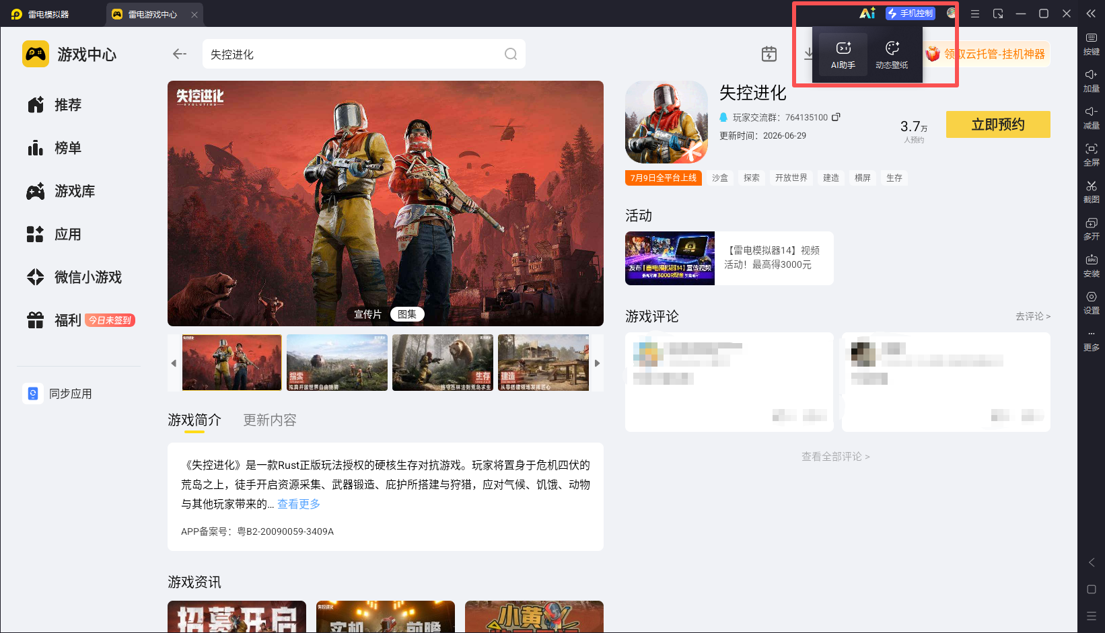Screen dimensions: 1105x633
Task: Open 应用 apps section
Action: (x=55, y=234)
